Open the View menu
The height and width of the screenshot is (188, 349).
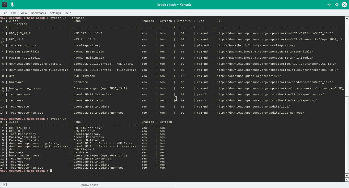[24, 13]
